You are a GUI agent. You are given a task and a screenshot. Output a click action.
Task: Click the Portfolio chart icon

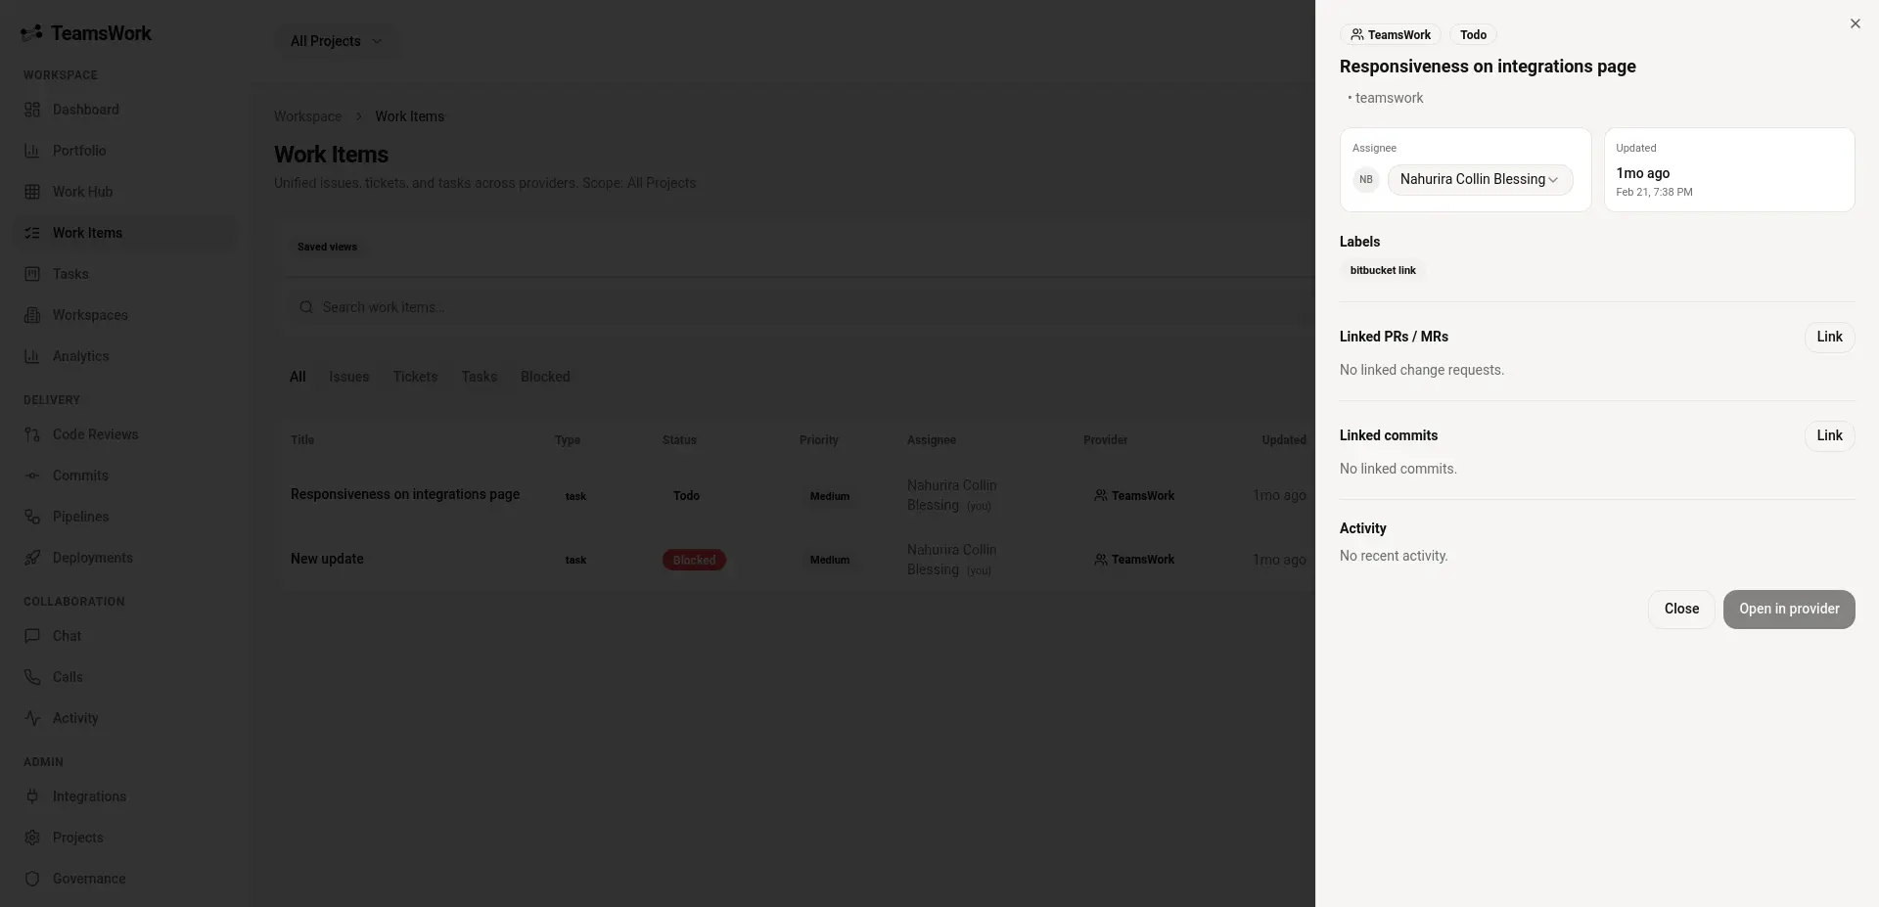32,151
